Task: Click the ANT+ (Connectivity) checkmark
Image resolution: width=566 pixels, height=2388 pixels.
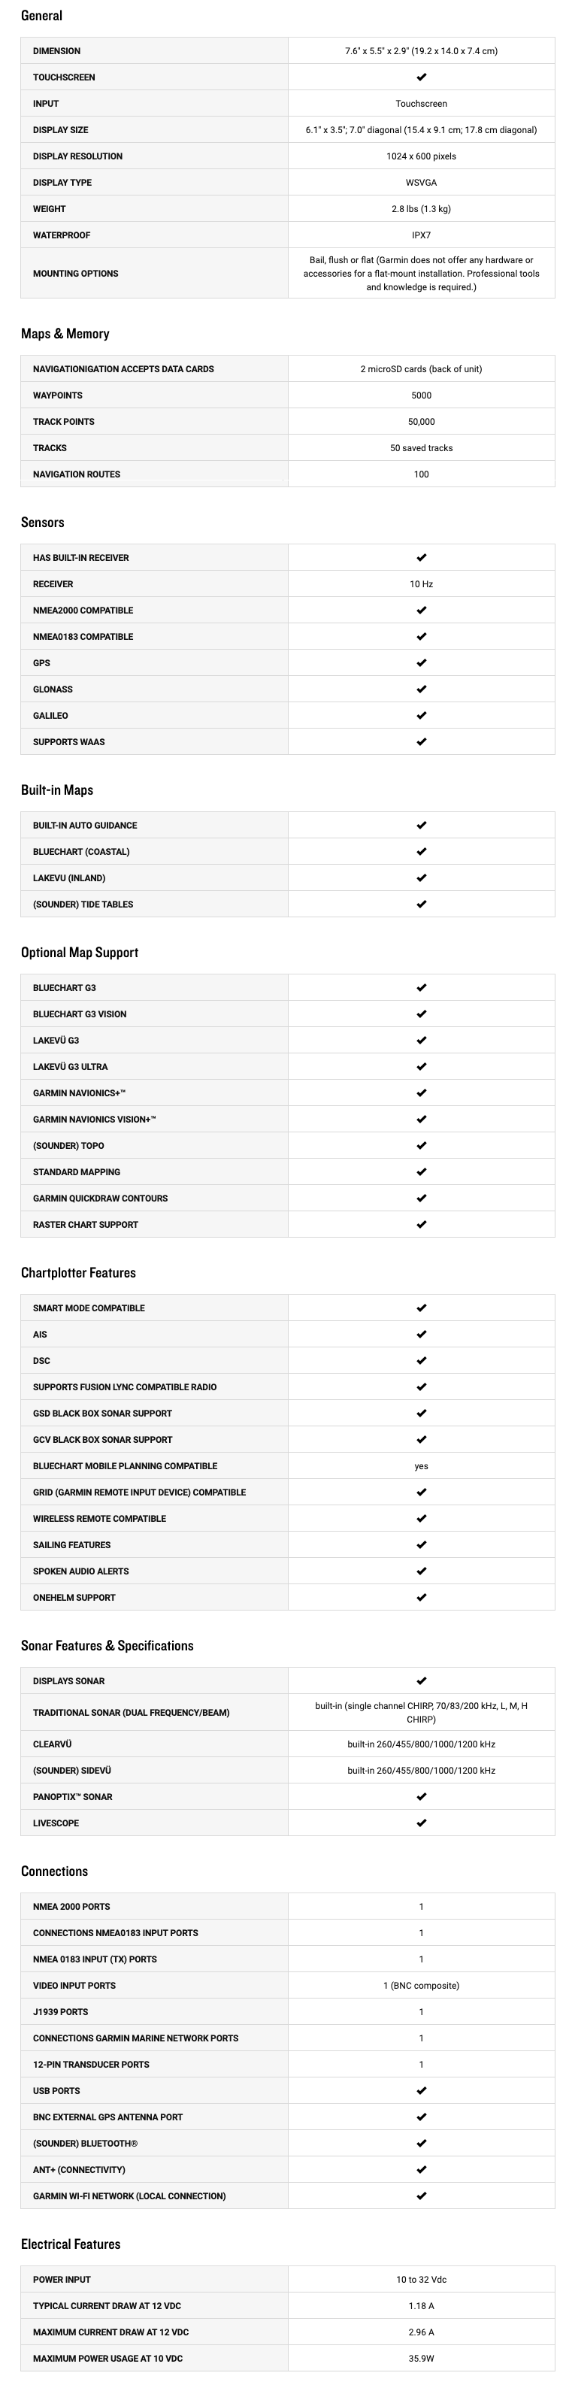Action: (x=422, y=2169)
